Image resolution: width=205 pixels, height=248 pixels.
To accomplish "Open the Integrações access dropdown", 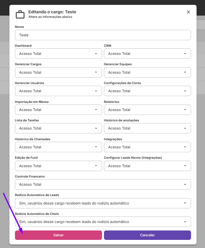I will (x=147, y=147).
